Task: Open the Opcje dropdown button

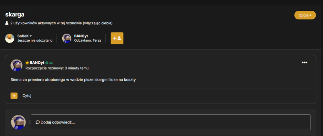Action: click(305, 15)
